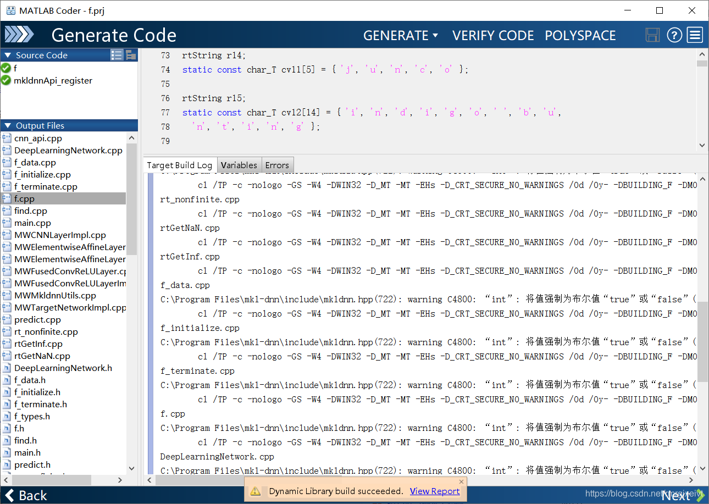Click the f_types.h file icon
The image size is (709, 504).
click(x=7, y=417)
